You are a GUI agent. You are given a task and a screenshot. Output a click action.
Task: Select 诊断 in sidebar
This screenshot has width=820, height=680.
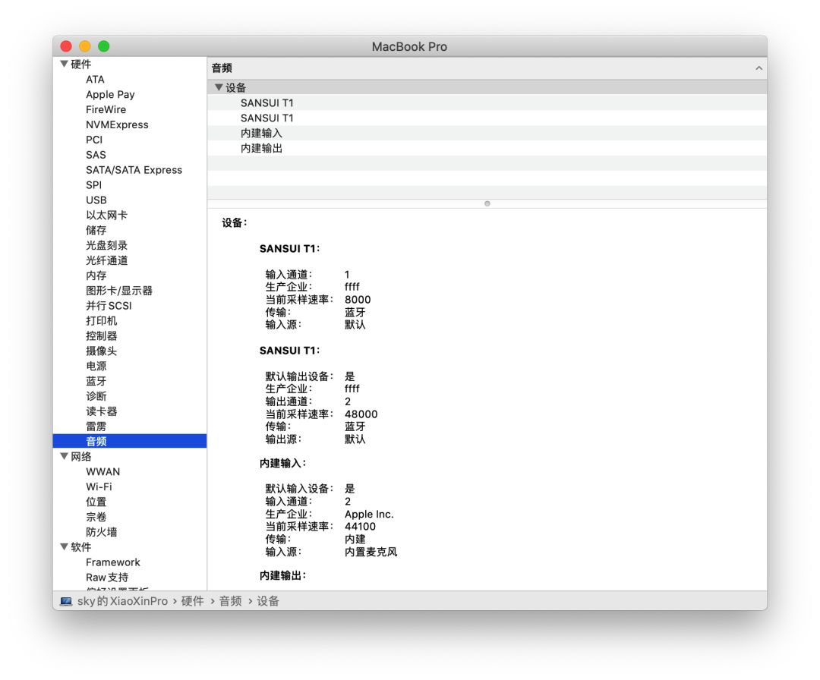click(x=96, y=397)
